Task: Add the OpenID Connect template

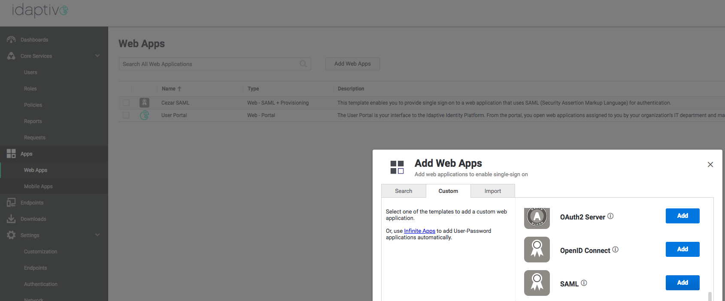Action: [x=683, y=249]
